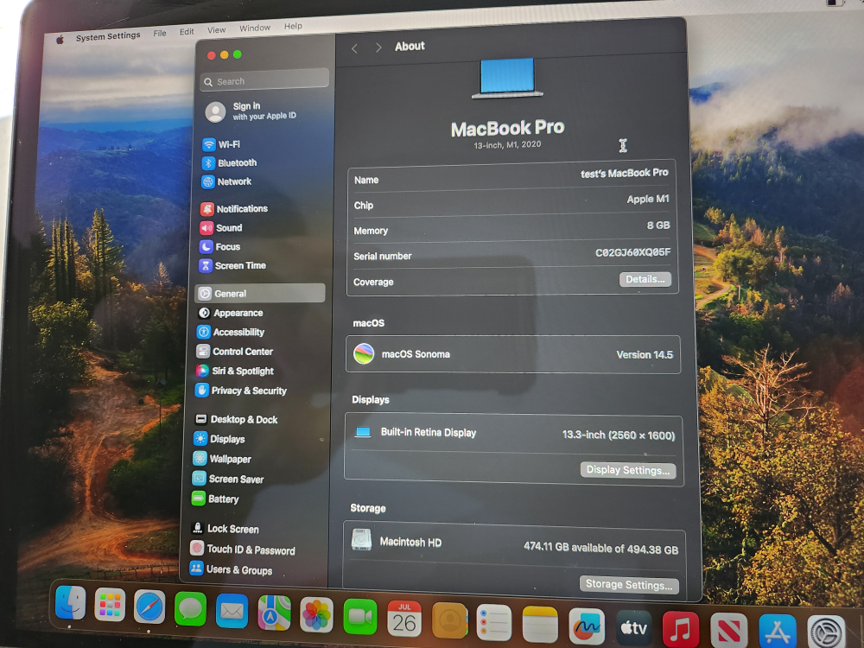
Task: Select Bluetooth in the sidebar
Action: [x=236, y=162]
